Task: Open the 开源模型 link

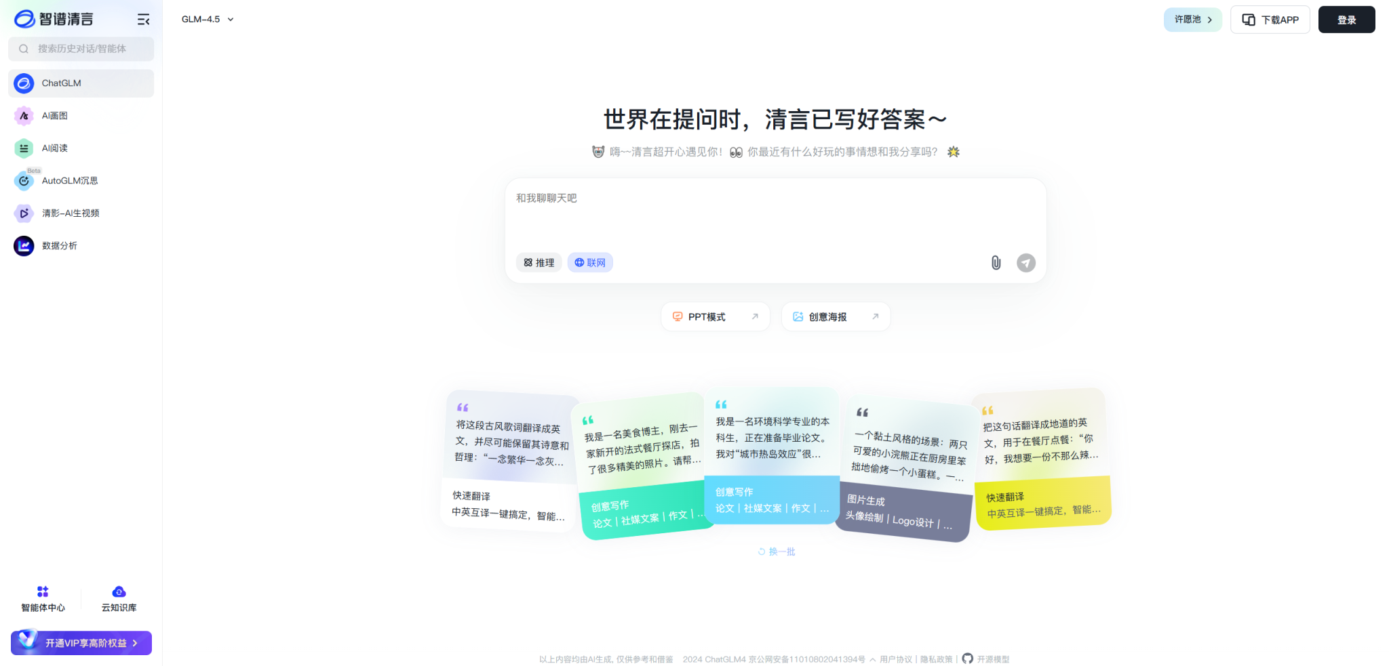Action: click(993, 659)
